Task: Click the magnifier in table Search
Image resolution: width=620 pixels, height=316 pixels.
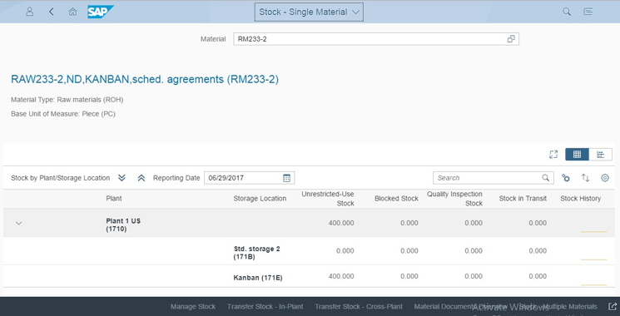Action: click(545, 178)
